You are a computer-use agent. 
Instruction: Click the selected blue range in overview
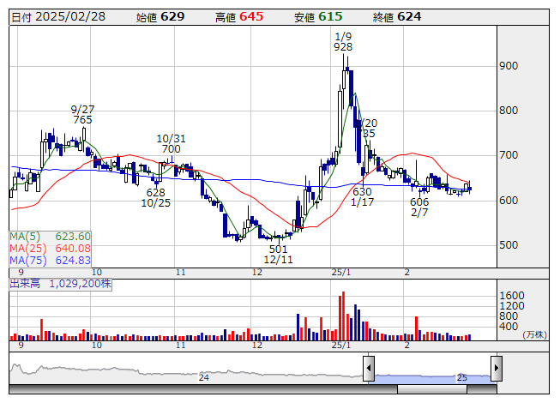(432, 376)
